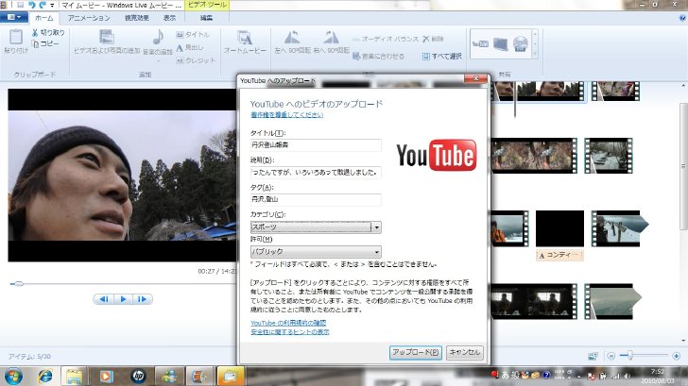Click the Undo arrow in quick access toolbar
This screenshot has height=386, width=688.
(31, 5)
